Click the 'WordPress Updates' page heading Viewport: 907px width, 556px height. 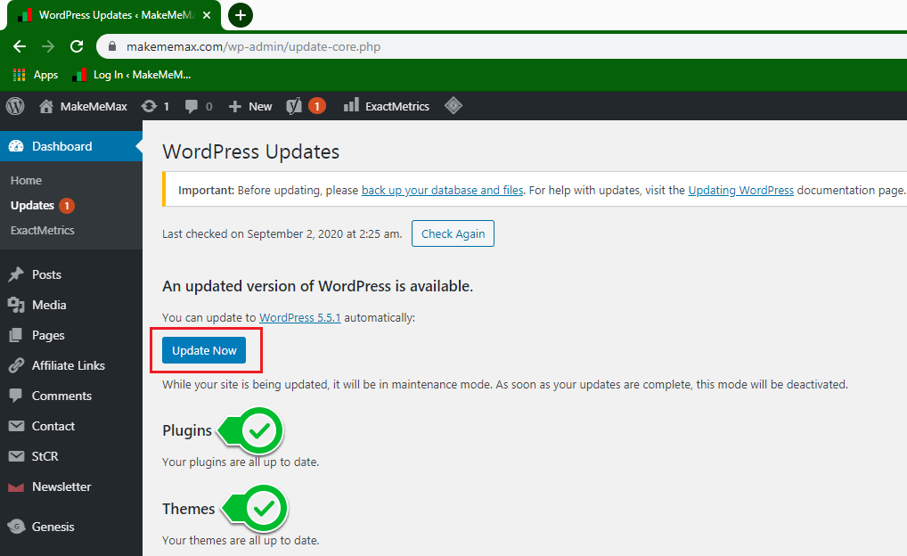[251, 151]
